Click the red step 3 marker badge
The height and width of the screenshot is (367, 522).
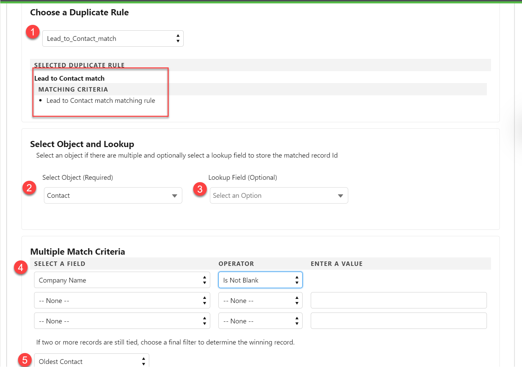tap(200, 189)
